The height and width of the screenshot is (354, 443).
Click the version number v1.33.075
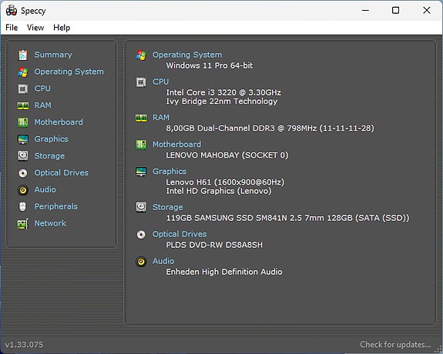click(x=24, y=345)
